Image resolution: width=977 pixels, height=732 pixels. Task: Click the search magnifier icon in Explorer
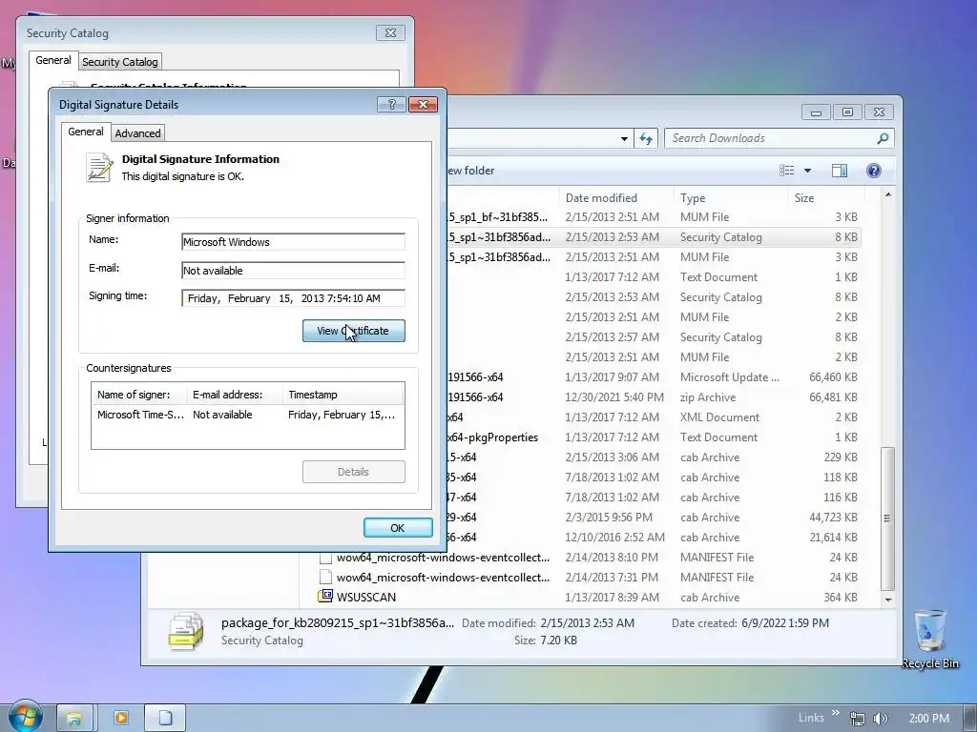pyautogui.click(x=883, y=138)
